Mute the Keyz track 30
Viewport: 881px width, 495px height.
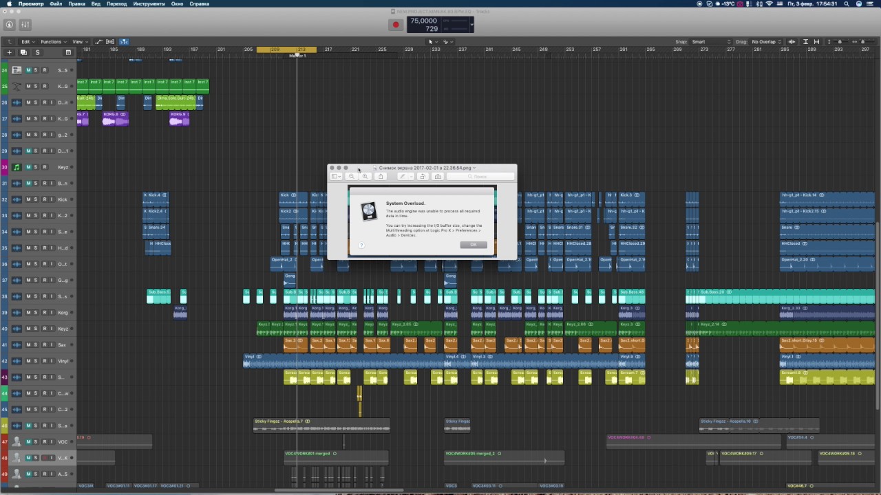click(28, 167)
